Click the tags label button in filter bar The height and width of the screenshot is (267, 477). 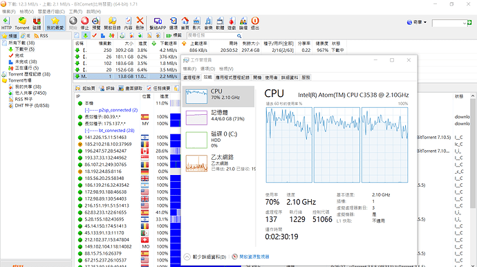(174, 35)
